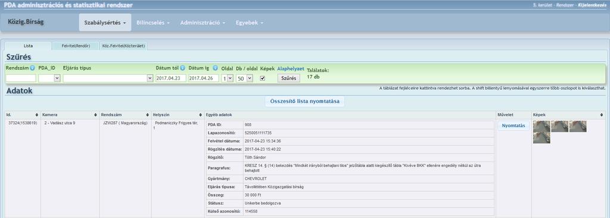Click the Szűrés filter button
Screen dimensions: 610x218
(x=289, y=78)
